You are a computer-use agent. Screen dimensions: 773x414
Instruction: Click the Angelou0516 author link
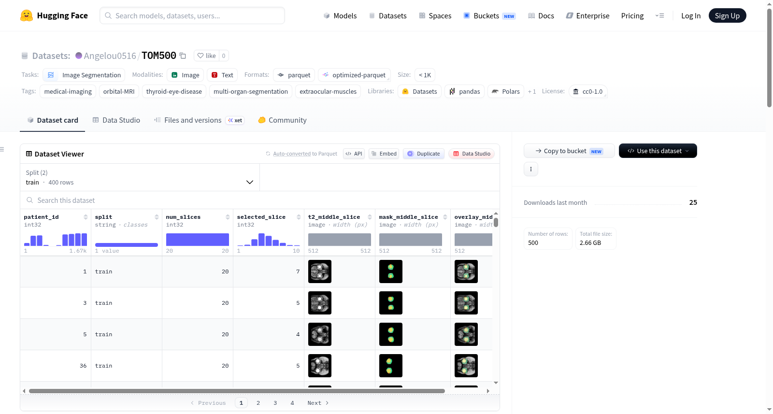[x=110, y=56]
